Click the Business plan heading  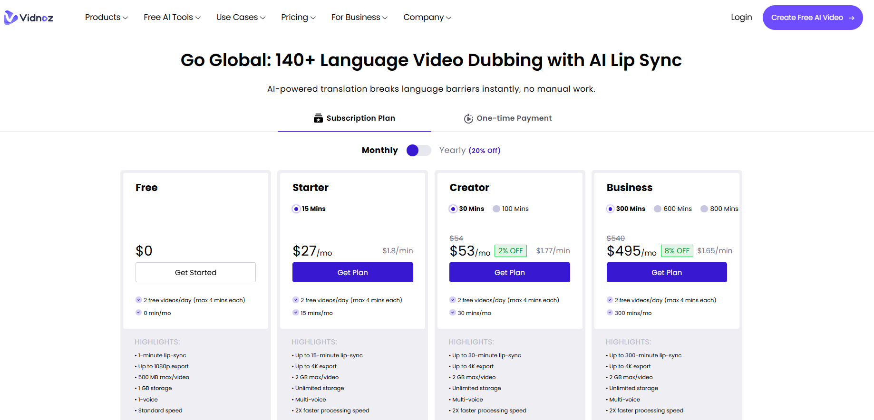(630, 188)
